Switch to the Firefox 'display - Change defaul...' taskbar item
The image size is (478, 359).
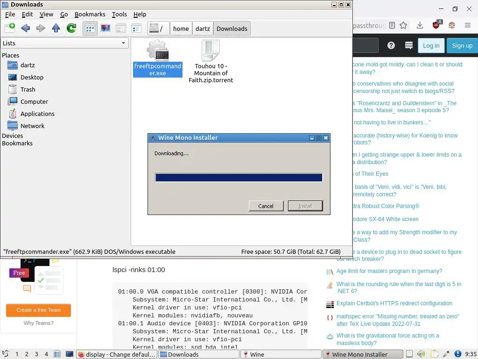click(117, 354)
